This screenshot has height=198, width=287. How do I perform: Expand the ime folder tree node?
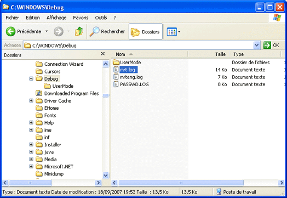point(31,130)
